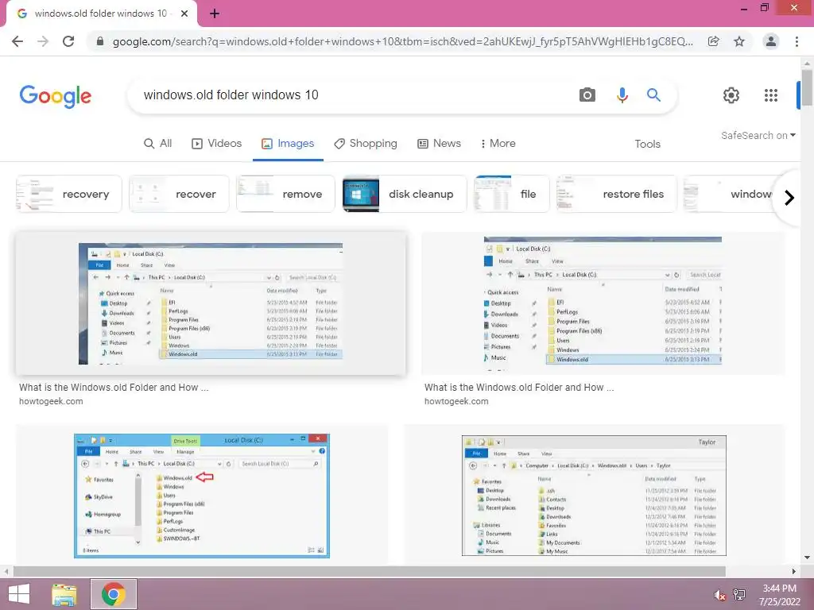The image size is (814, 610).
Task: Click the address bar URL
Action: point(402,41)
